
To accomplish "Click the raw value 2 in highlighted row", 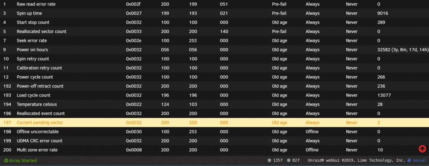I will 379,123.
